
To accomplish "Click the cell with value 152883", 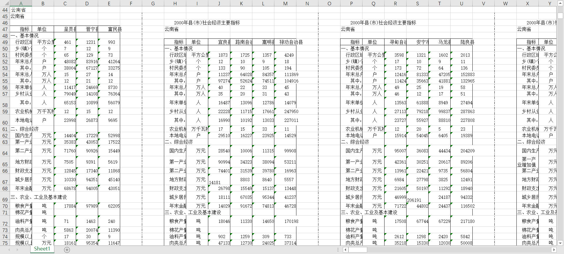I will (461, 74).
